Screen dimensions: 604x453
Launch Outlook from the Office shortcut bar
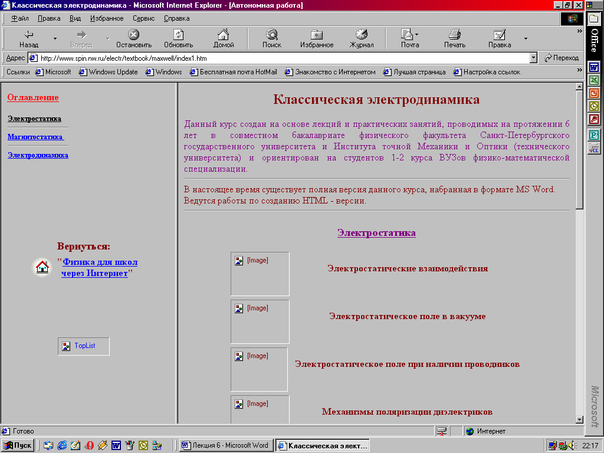coord(593,106)
